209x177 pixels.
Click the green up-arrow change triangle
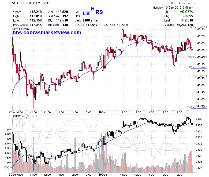(167, 12)
